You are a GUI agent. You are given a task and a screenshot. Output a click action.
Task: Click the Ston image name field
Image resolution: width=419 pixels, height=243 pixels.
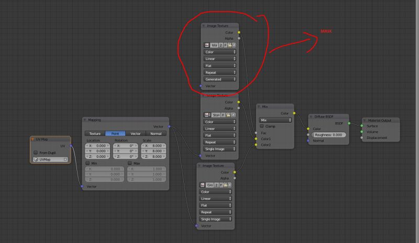tap(216, 115)
